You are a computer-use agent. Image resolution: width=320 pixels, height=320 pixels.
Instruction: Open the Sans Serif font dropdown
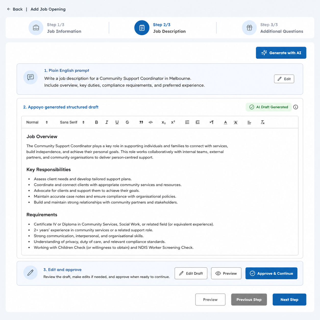tap(72, 122)
